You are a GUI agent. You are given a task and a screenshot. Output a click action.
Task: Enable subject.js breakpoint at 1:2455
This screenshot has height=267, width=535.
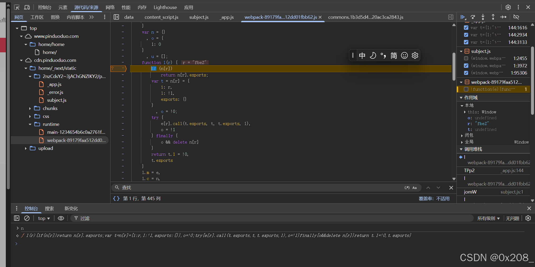[466, 58]
